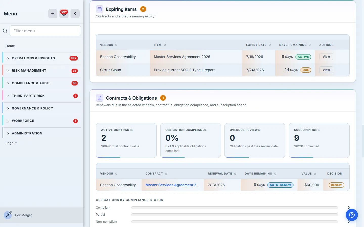Click Logout in sidebar menu
This screenshot has height=227, width=364.
tap(11, 143)
